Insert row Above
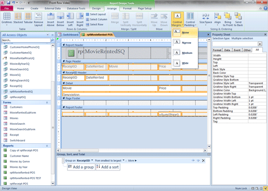 (x=51, y=20)
